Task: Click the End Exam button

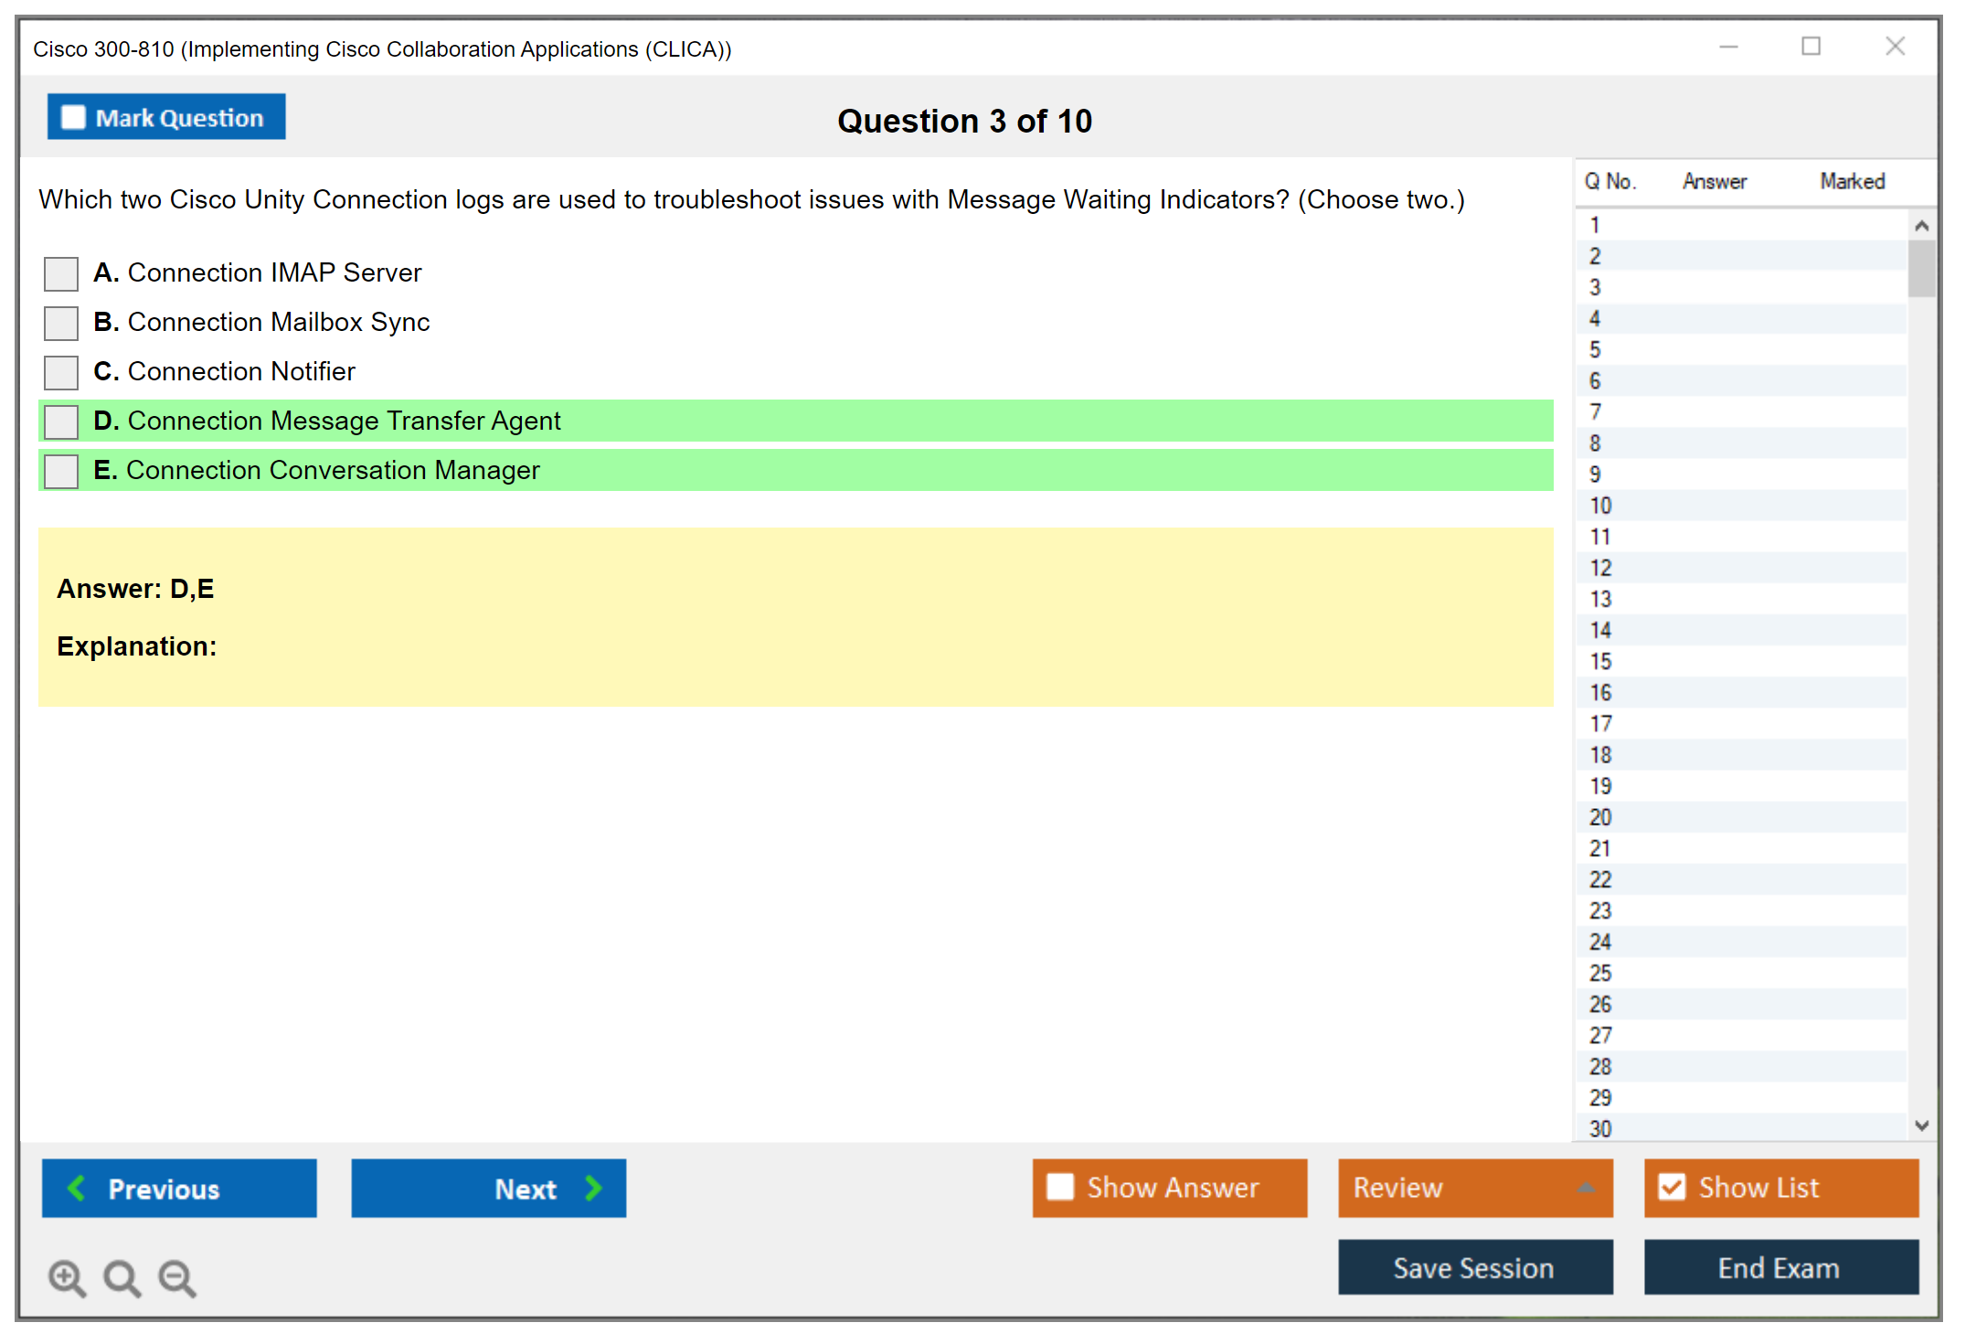Action: [1779, 1267]
